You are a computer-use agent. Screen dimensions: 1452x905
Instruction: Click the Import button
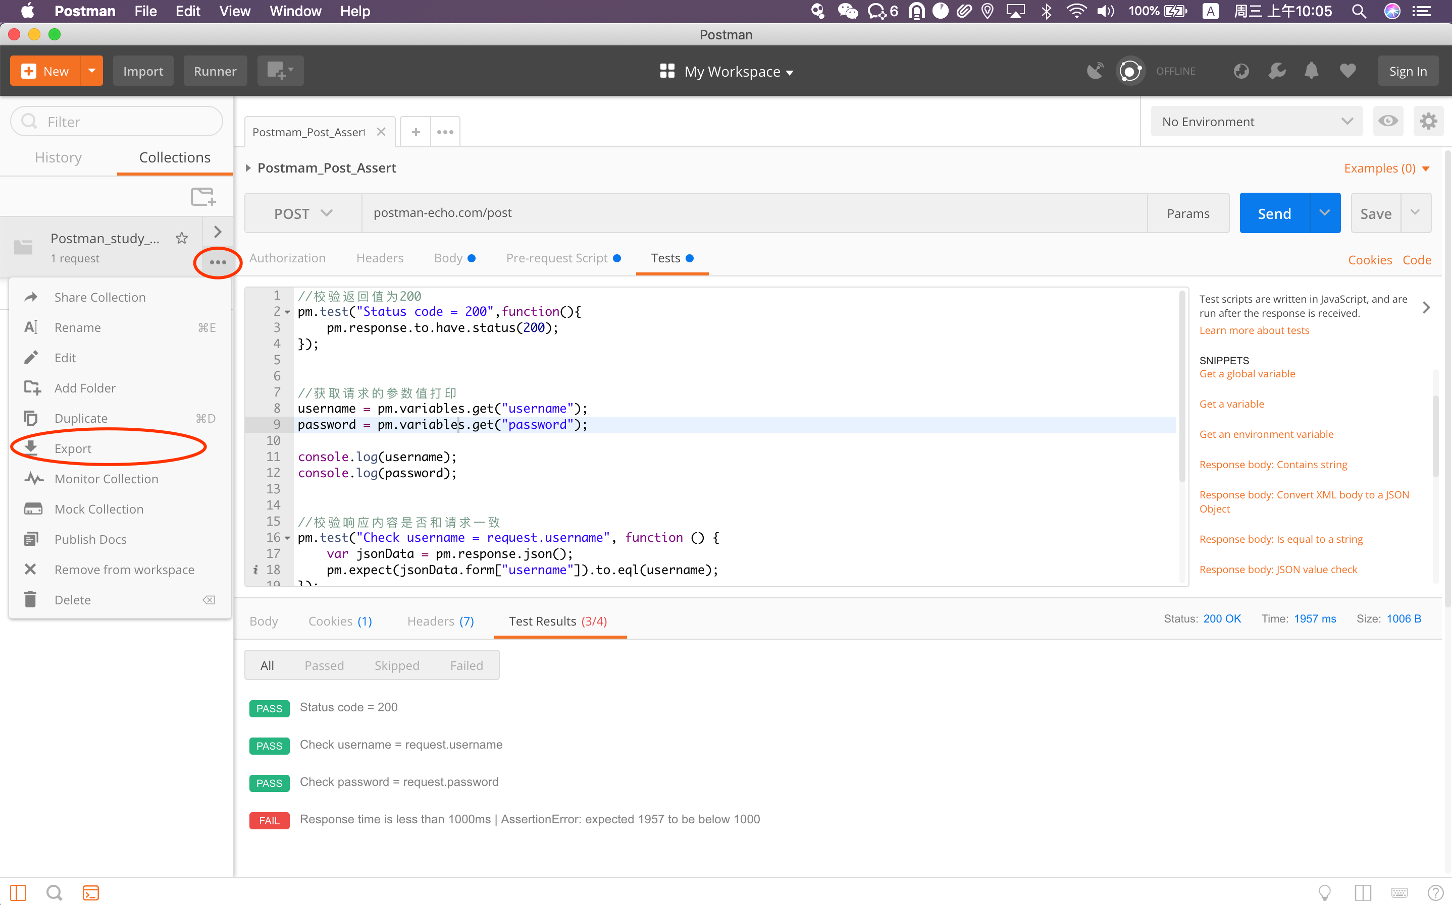click(143, 71)
